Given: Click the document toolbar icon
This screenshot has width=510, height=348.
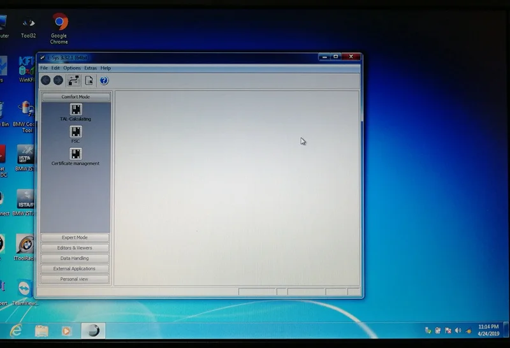Looking at the screenshot, I should tap(89, 80).
